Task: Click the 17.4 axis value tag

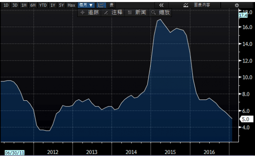Action: 243,15
